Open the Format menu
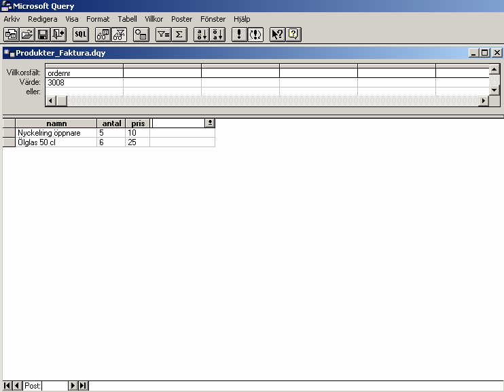Image resolution: width=504 pixels, height=392 pixels. (98, 19)
